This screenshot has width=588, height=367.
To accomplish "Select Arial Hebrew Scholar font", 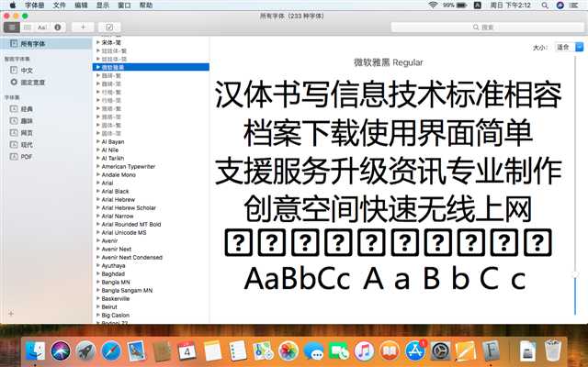I will (x=151, y=207).
